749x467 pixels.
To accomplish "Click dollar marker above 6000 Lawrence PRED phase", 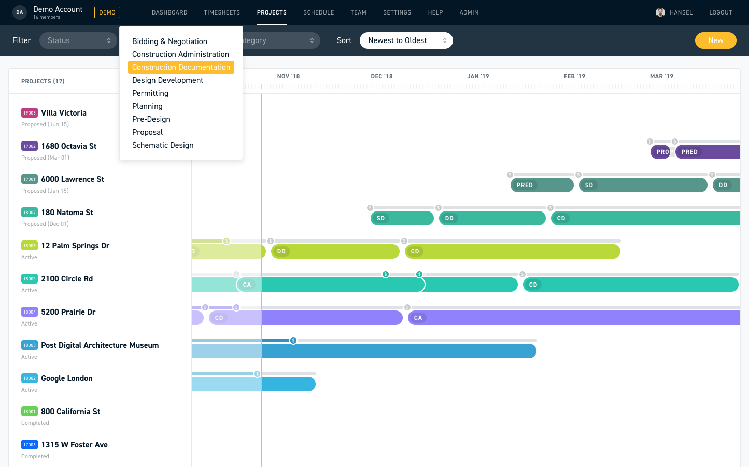I will point(510,175).
